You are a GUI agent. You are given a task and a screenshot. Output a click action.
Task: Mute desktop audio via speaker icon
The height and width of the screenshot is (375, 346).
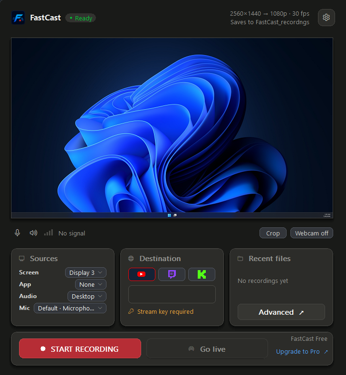33,233
